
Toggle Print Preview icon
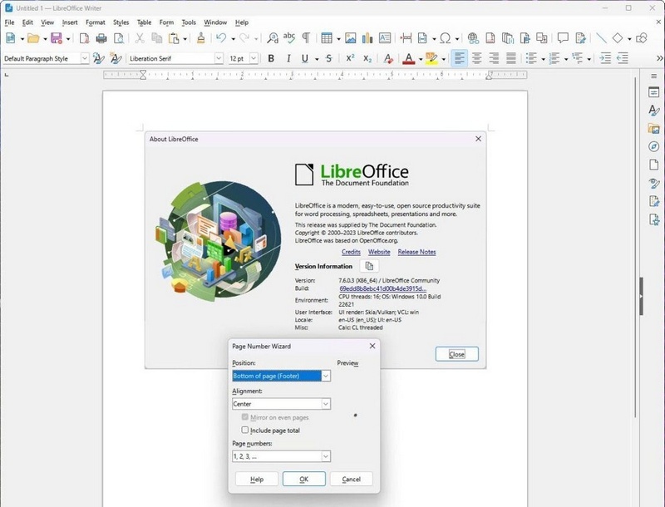tap(119, 38)
